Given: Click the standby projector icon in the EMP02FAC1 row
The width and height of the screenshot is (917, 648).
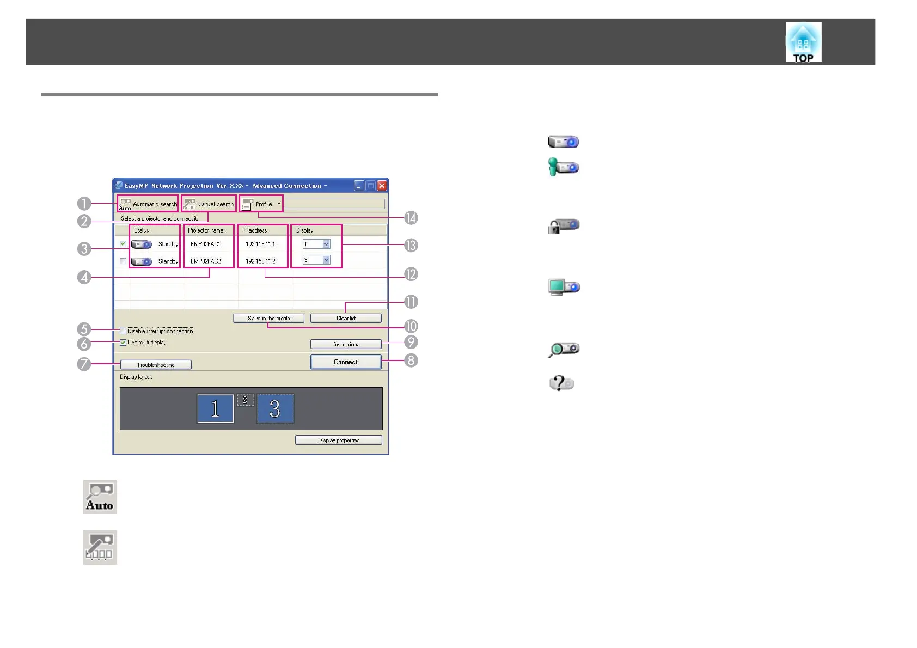Looking at the screenshot, I should (x=142, y=244).
